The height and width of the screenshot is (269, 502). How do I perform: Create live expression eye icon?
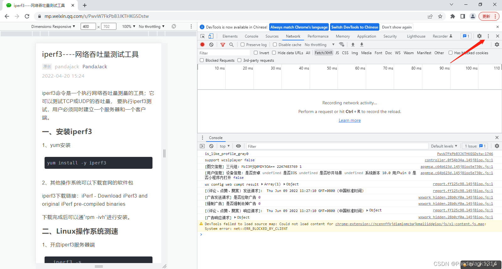coord(238,146)
